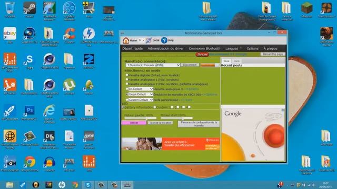Click the pink Utiliser button

[134, 123]
